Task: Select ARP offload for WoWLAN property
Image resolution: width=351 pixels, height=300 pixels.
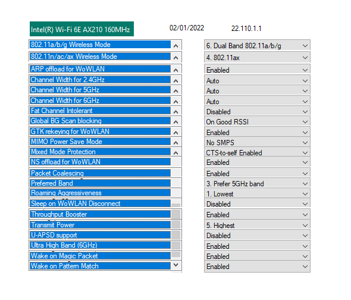Action: click(100, 69)
